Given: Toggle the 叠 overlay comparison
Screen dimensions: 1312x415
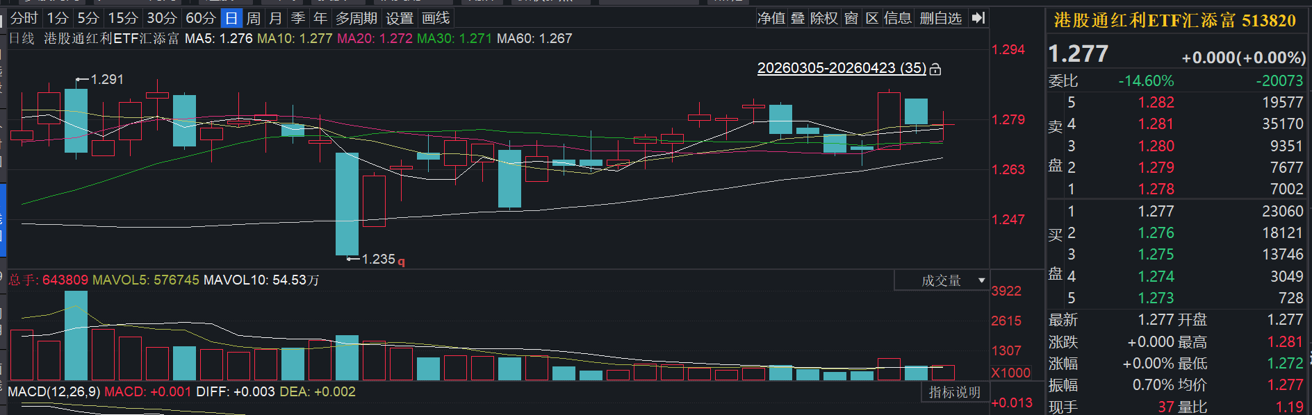Looking at the screenshot, I should (x=798, y=18).
